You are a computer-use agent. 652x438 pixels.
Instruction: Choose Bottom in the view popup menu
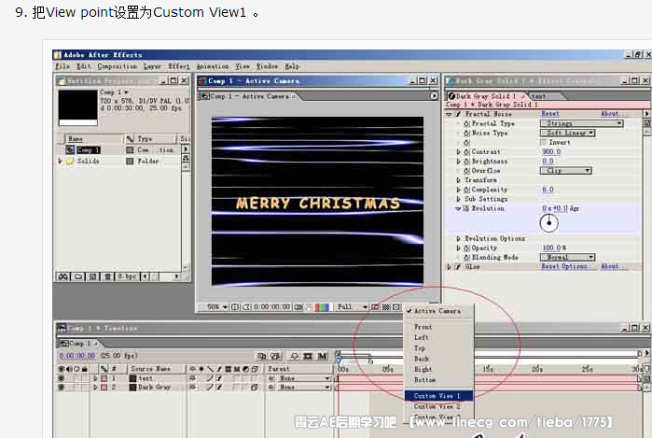[425, 380]
